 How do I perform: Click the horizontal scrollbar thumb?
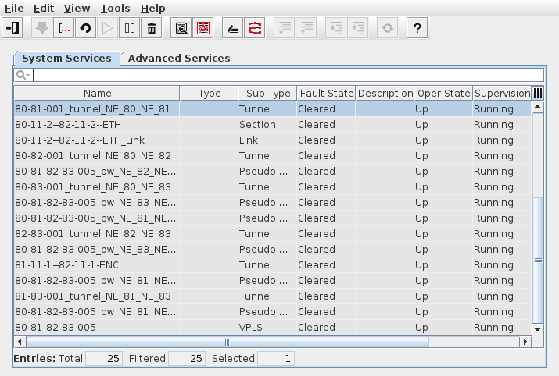coord(227,342)
